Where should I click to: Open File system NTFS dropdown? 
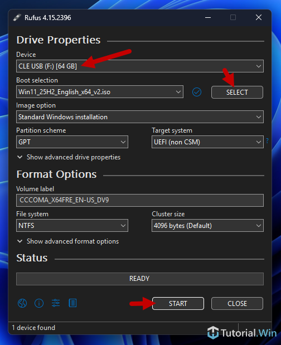[x=72, y=226]
